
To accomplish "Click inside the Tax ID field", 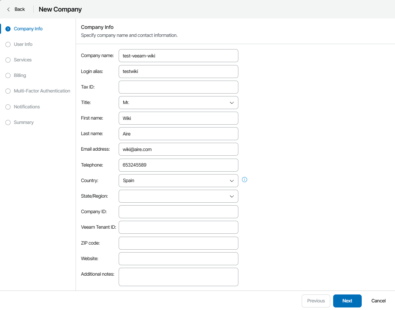I will (178, 87).
